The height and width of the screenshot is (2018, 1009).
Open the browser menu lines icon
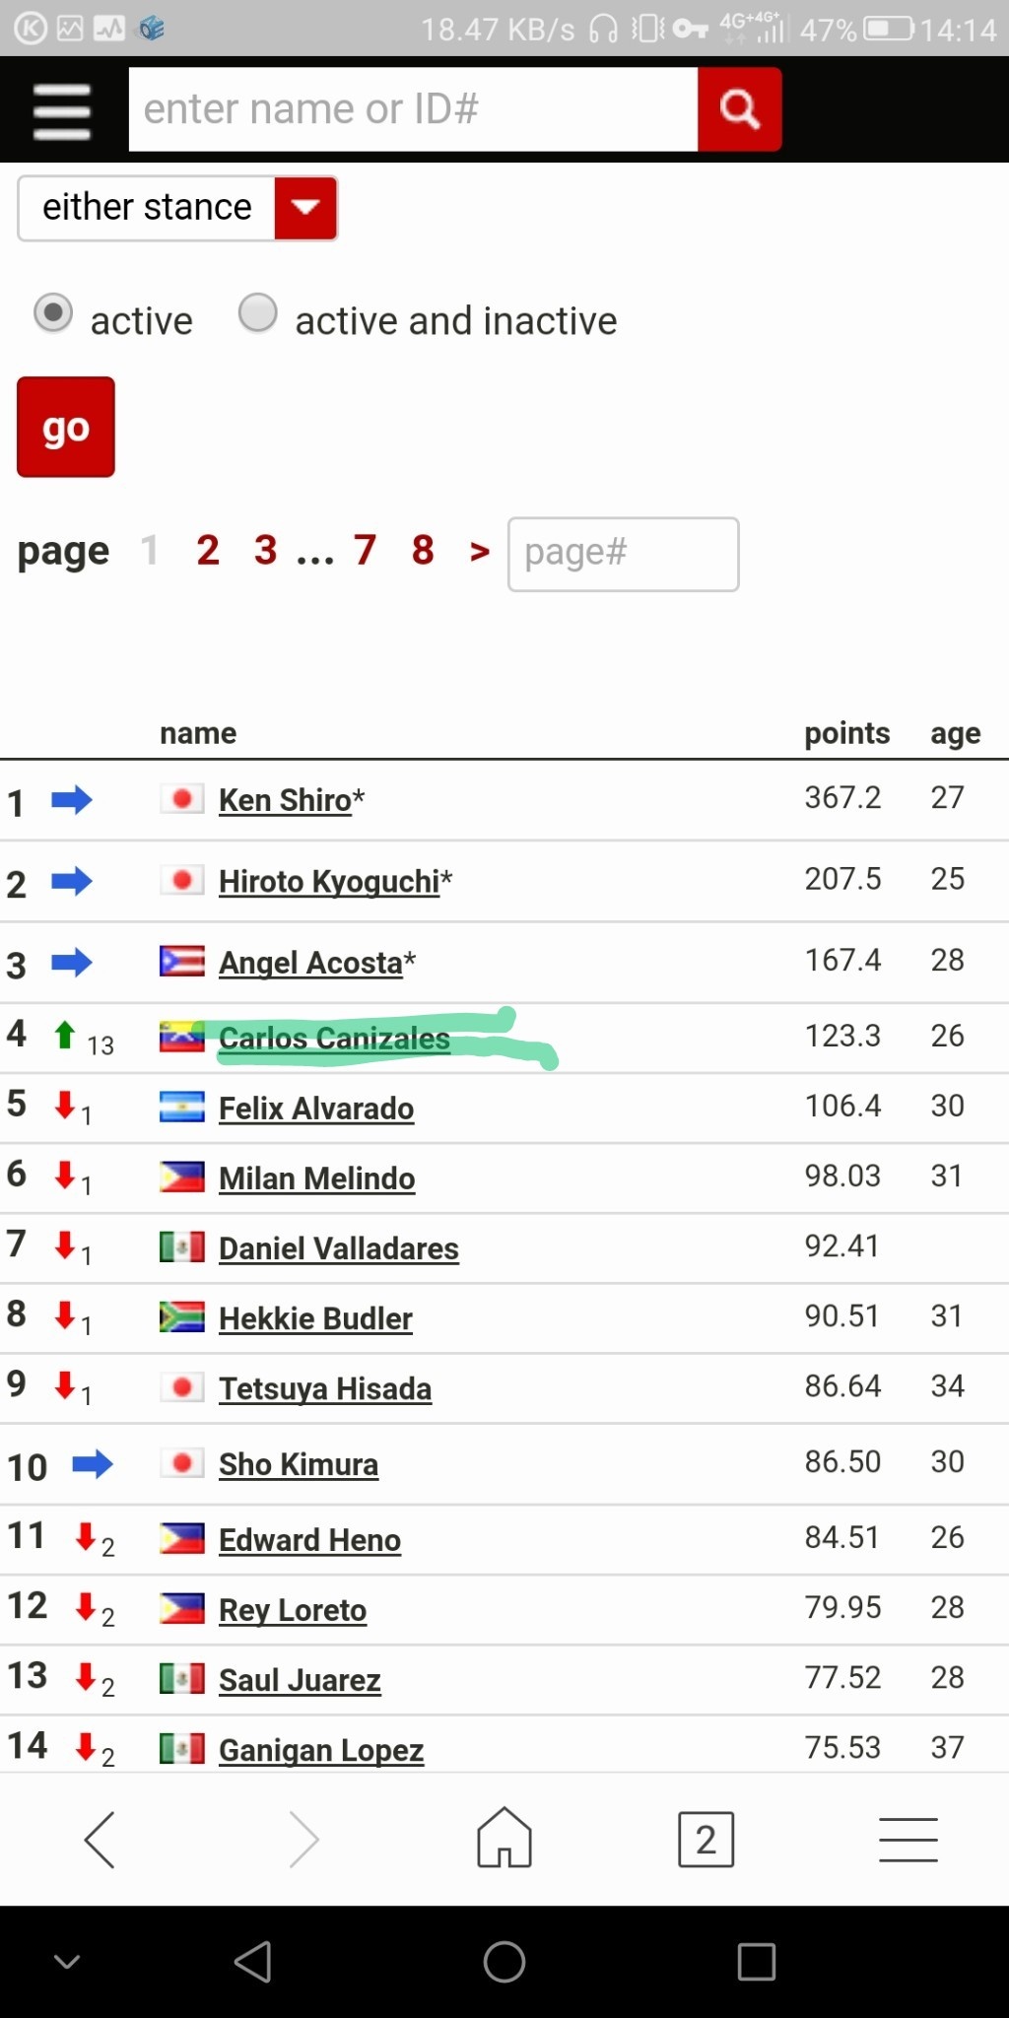908,1839
